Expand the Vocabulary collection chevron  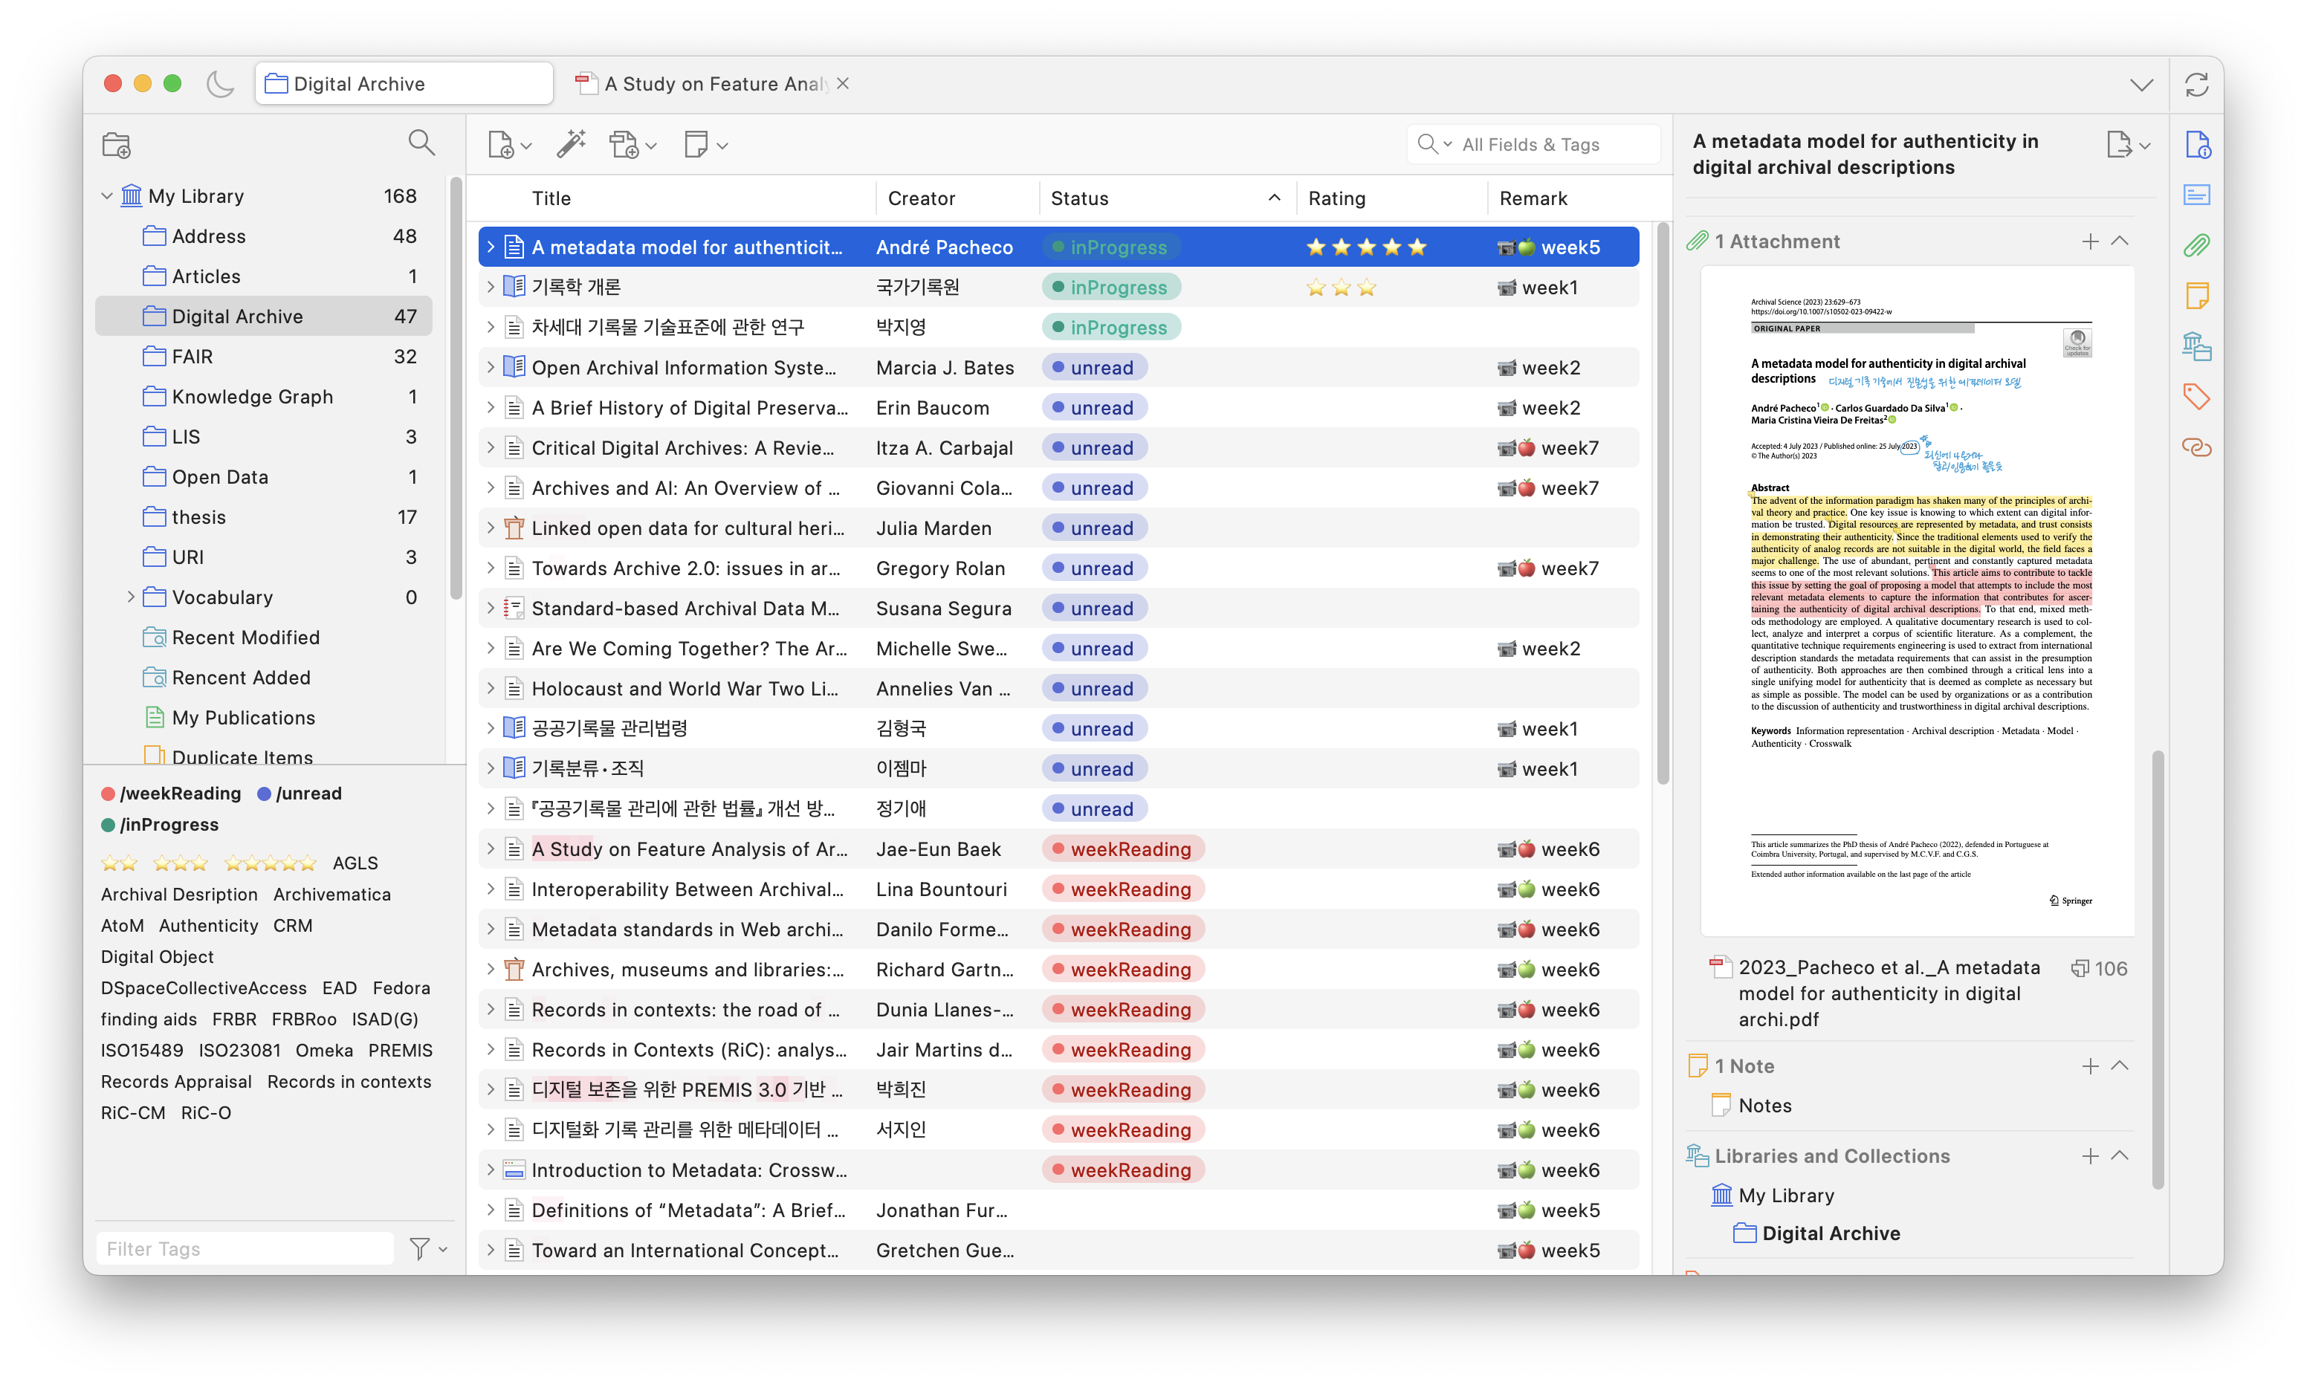point(131,597)
